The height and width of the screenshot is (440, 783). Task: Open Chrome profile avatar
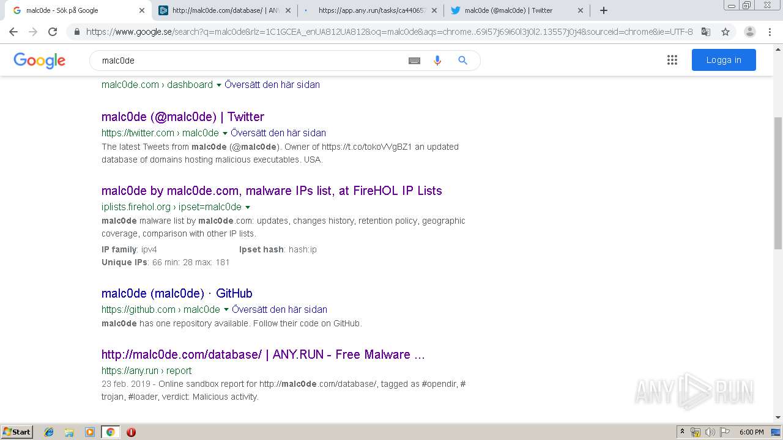pos(750,32)
